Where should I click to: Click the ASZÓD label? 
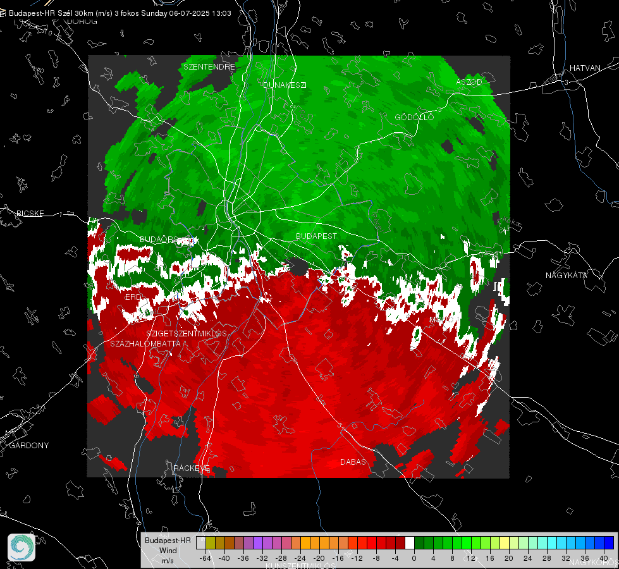click(469, 82)
